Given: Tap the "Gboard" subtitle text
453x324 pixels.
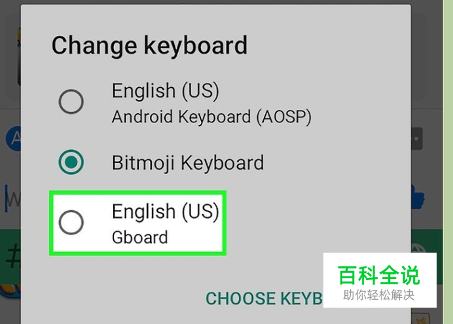Looking at the screenshot, I should pos(140,238).
